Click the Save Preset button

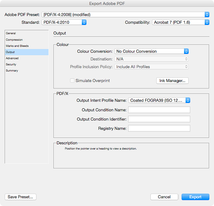20,197
